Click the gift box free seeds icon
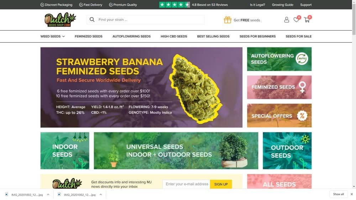The width and height of the screenshot is (356, 200). click(227, 20)
